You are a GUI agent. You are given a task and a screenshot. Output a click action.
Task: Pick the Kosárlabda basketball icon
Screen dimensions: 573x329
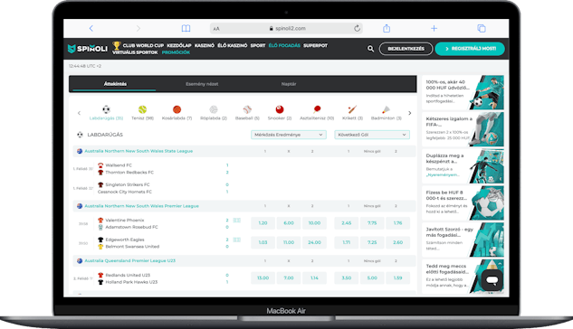point(177,109)
